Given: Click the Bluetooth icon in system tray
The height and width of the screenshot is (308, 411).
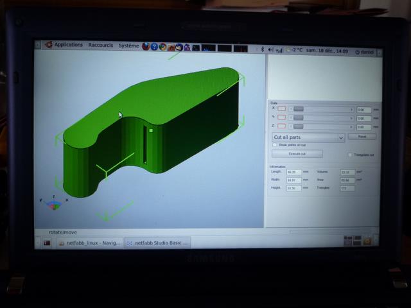Looking at the screenshot, I should (263, 48).
